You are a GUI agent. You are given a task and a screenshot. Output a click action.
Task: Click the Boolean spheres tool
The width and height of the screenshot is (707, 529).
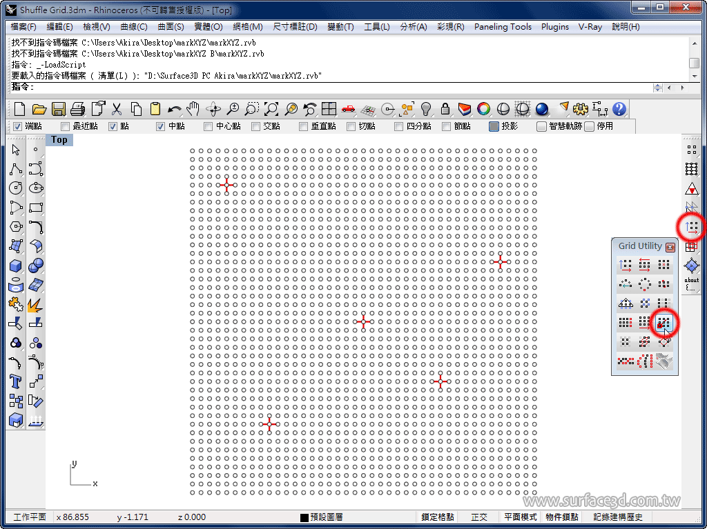point(36,266)
